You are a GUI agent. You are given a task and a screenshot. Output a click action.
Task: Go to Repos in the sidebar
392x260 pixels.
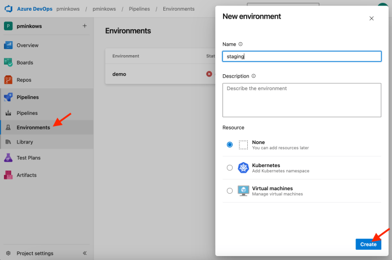coord(24,80)
